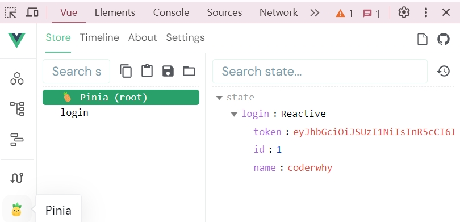
Task: Open the Components sidebar icon
Action: click(x=16, y=78)
